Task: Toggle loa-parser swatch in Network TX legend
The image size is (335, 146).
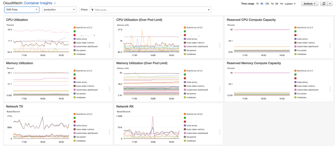Action: coord(74,137)
